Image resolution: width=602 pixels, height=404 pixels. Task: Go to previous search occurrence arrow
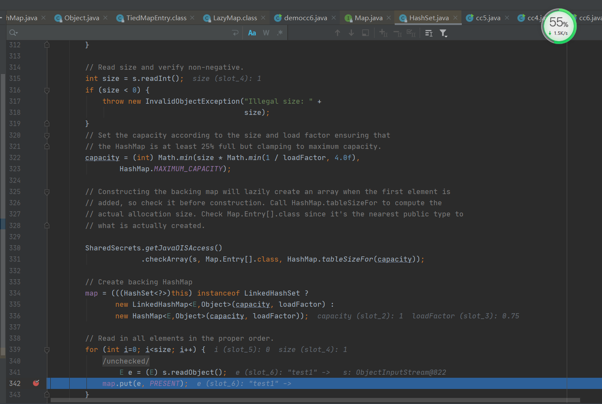pyautogui.click(x=338, y=33)
